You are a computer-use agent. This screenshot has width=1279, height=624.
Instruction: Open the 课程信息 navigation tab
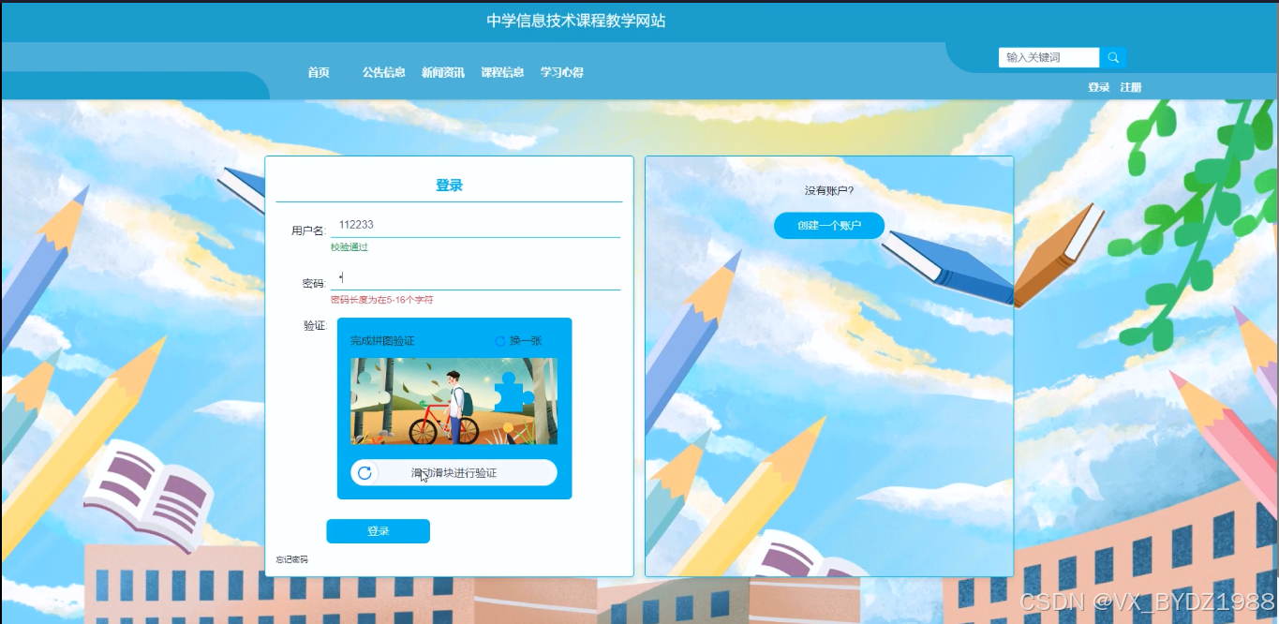coord(502,70)
